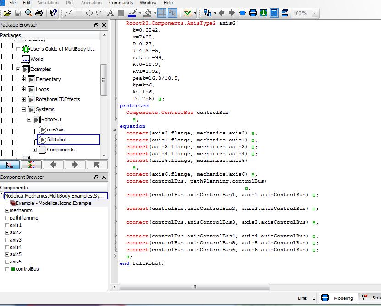Toggle connect mode button beside grid
The height and width of the screenshot is (306, 381).
pos(172,13)
